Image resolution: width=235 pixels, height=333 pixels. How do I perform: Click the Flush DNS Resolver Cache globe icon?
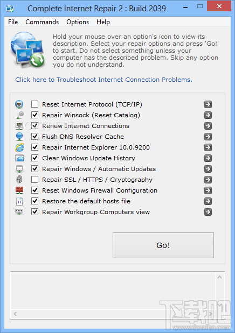19,137
